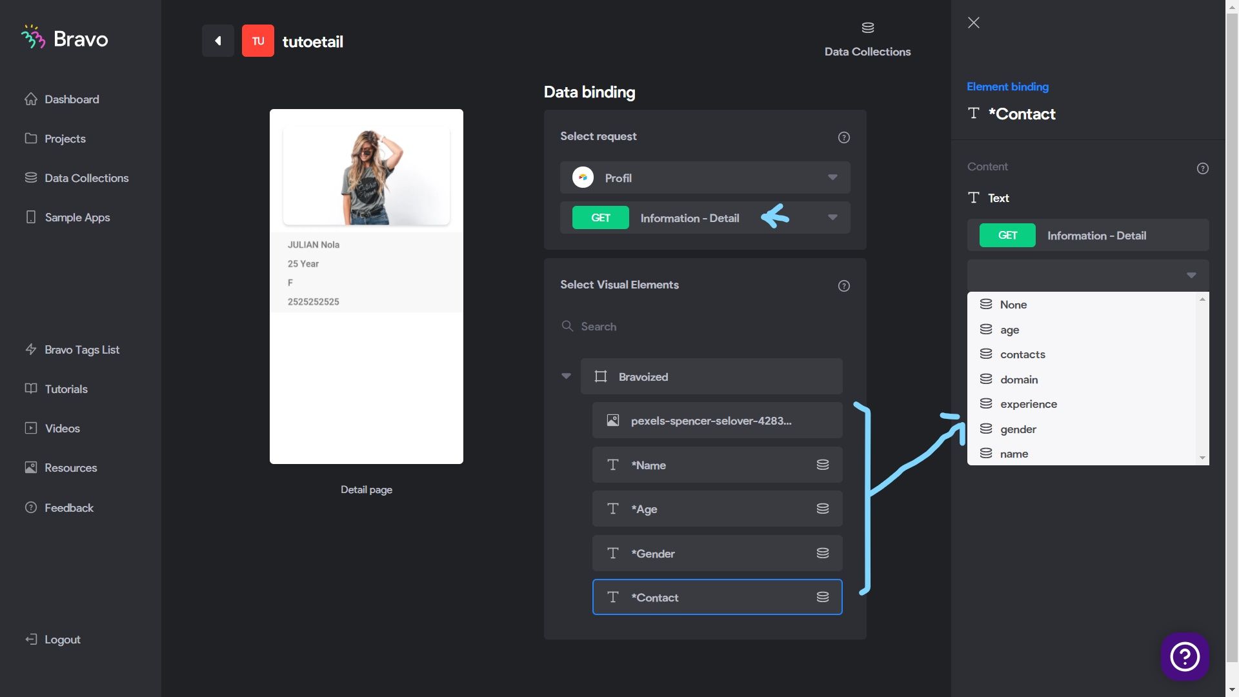Close the Element binding panel

pyautogui.click(x=974, y=23)
